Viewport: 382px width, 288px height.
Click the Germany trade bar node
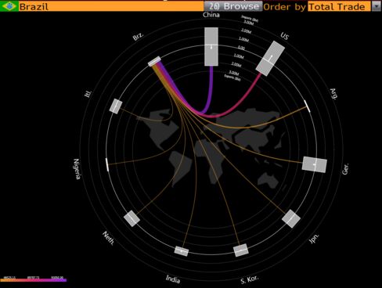pos(315,164)
